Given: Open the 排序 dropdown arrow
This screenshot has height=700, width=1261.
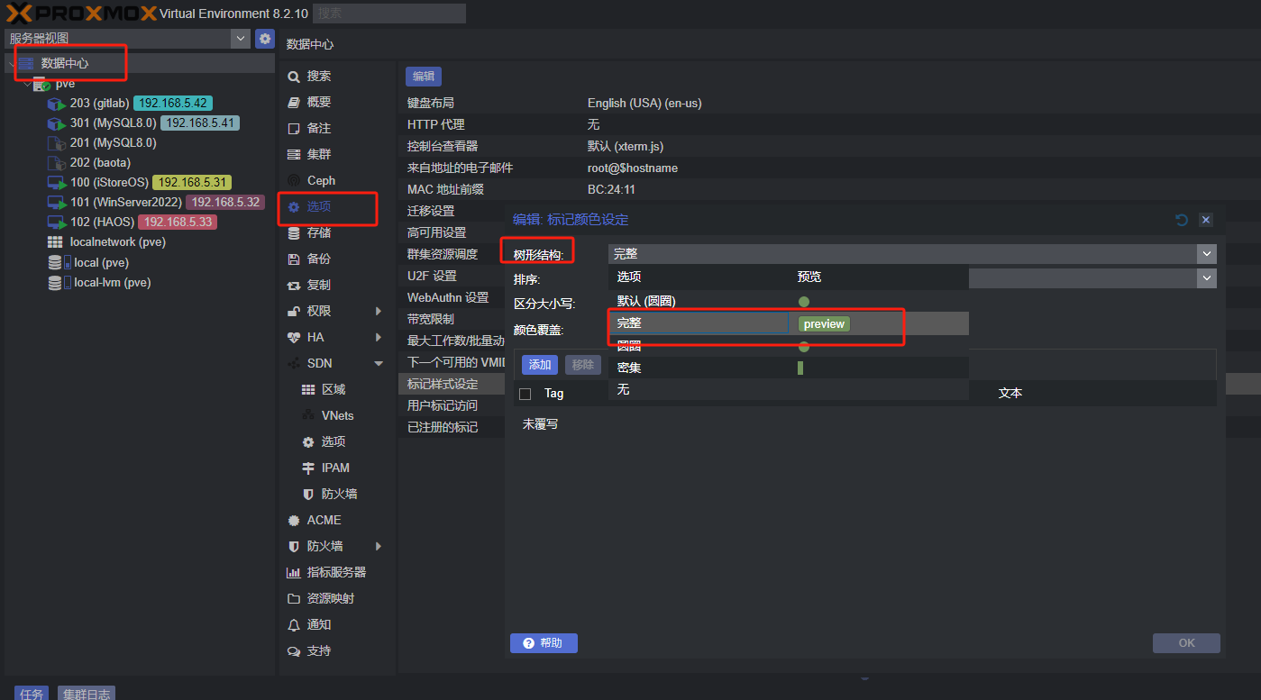Looking at the screenshot, I should [1206, 279].
